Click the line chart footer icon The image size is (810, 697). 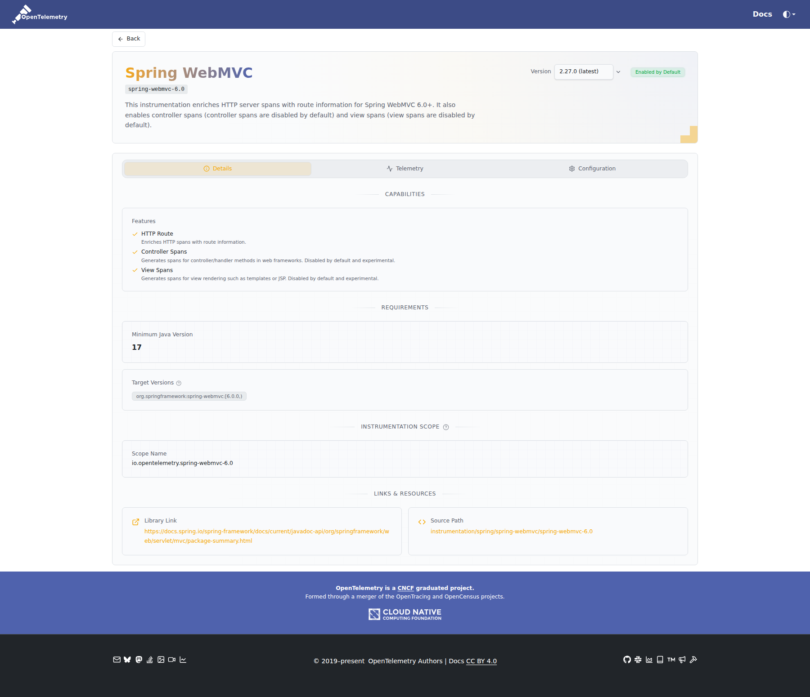click(x=183, y=660)
